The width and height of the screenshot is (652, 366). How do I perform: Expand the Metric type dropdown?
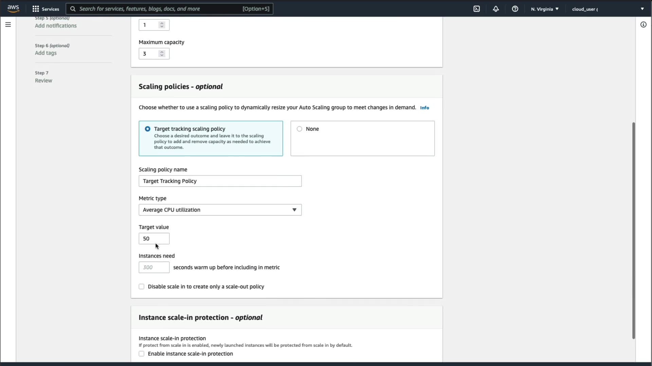point(220,210)
